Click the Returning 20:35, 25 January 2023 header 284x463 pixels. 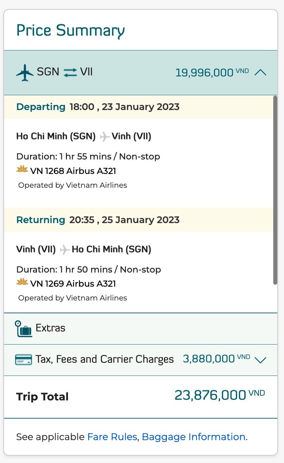(x=98, y=220)
